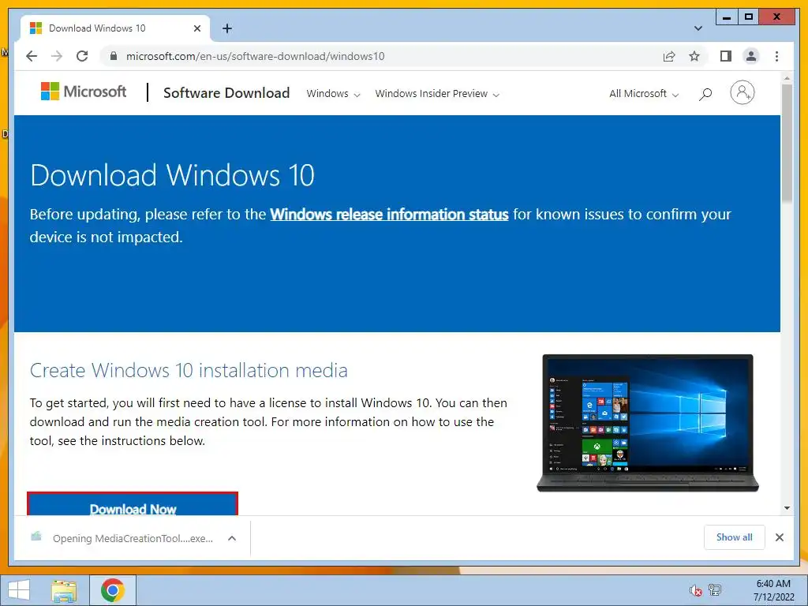Reload the page with the refresh icon
Viewport: 808px width, 606px height.
tap(82, 56)
